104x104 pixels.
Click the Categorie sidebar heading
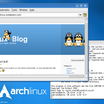(68, 66)
